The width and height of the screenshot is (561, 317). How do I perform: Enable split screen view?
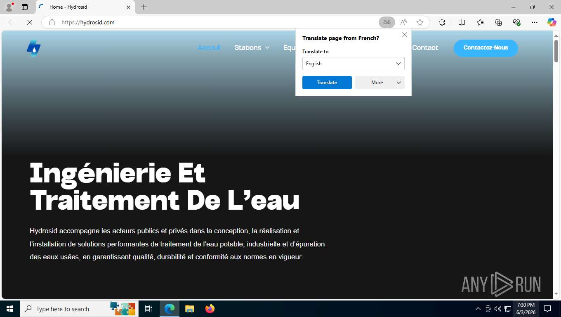click(x=462, y=22)
